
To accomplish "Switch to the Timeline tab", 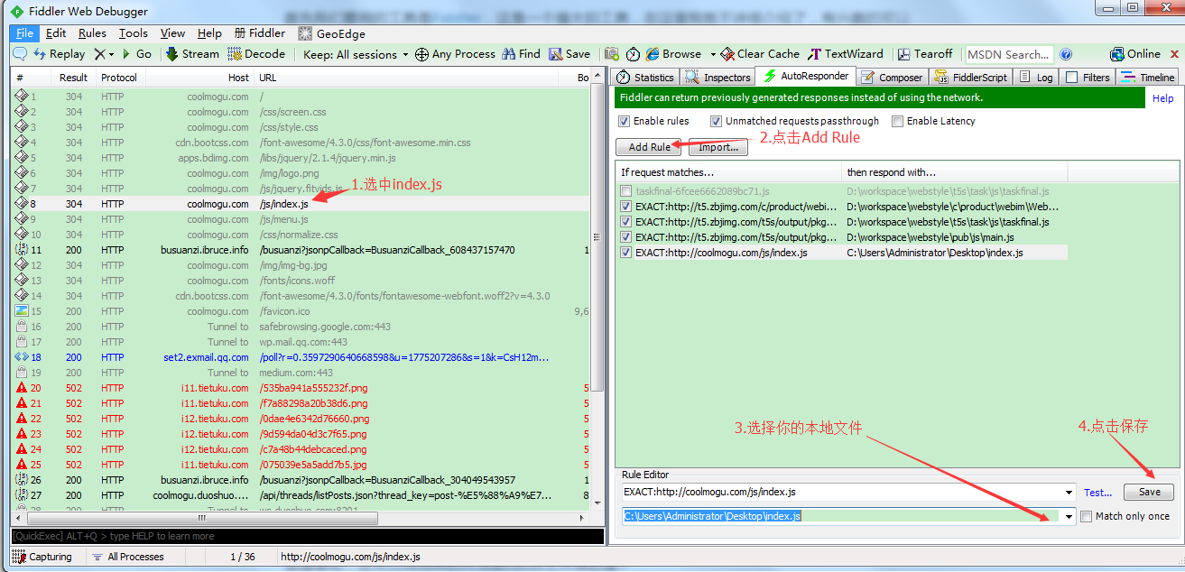I will [1148, 78].
